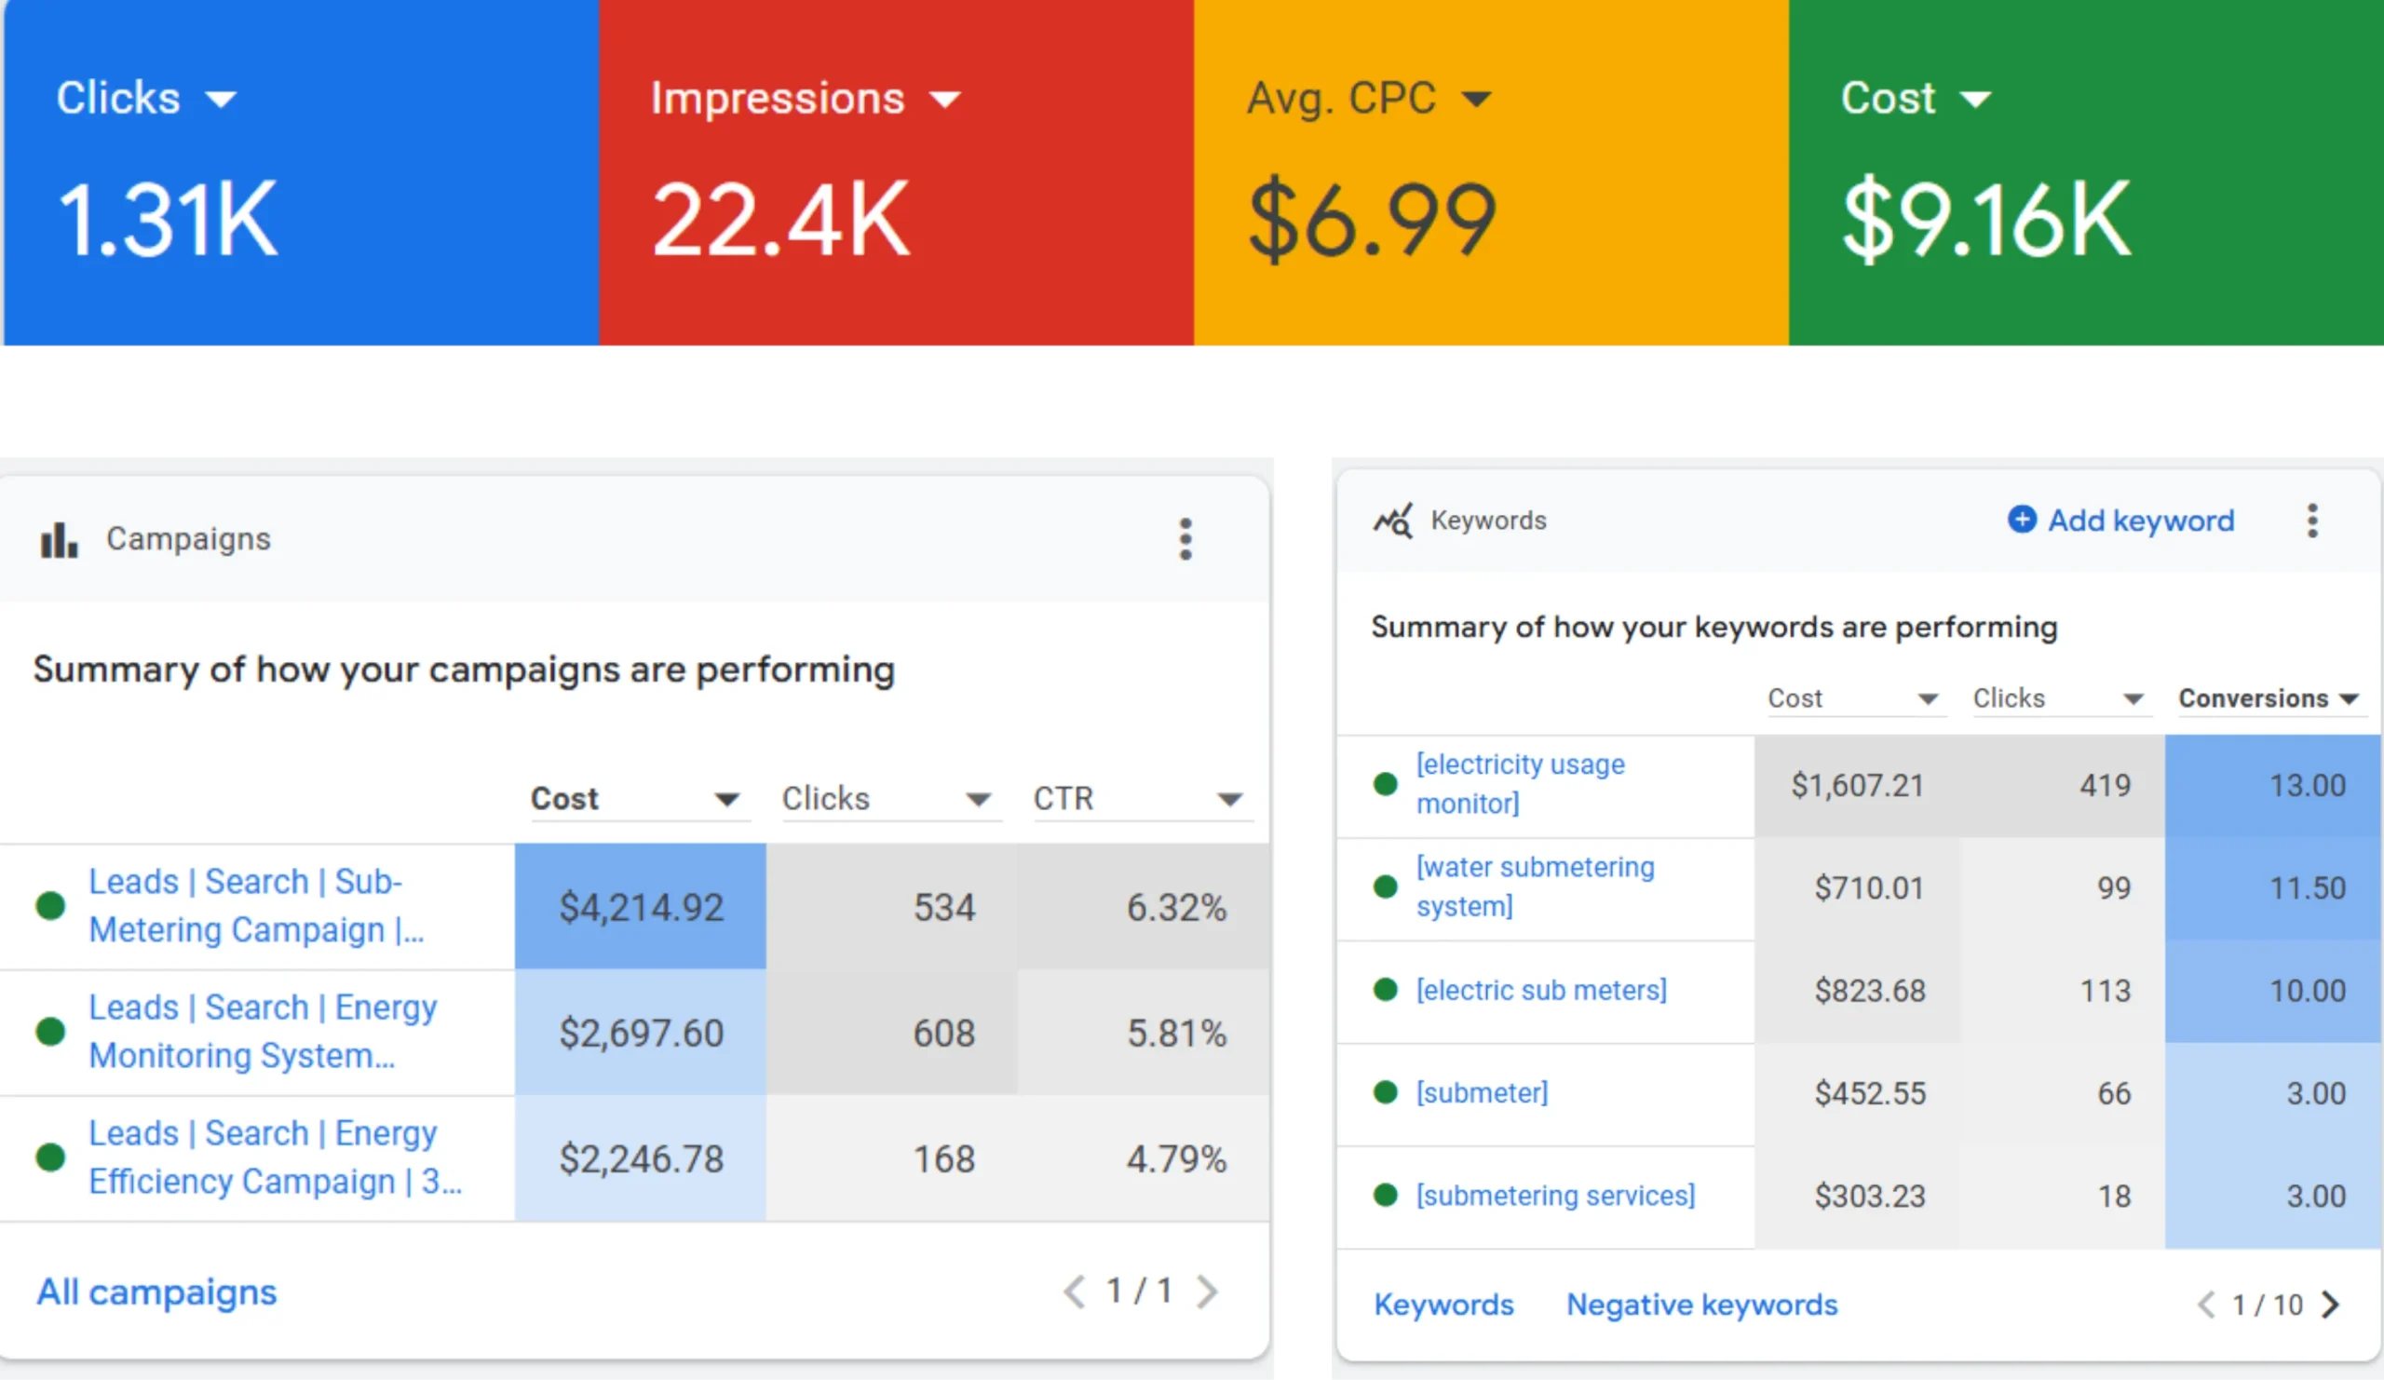Open Campaigns card three-dot menu

pos(1185,539)
